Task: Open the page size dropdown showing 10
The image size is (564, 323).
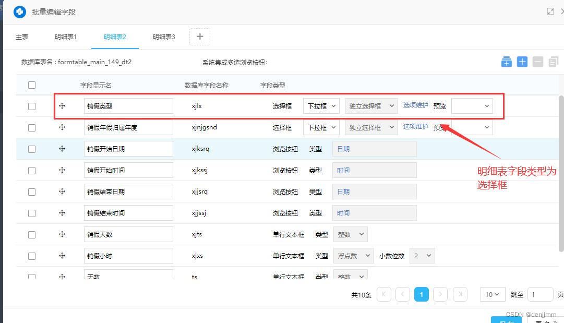Action: (492, 294)
